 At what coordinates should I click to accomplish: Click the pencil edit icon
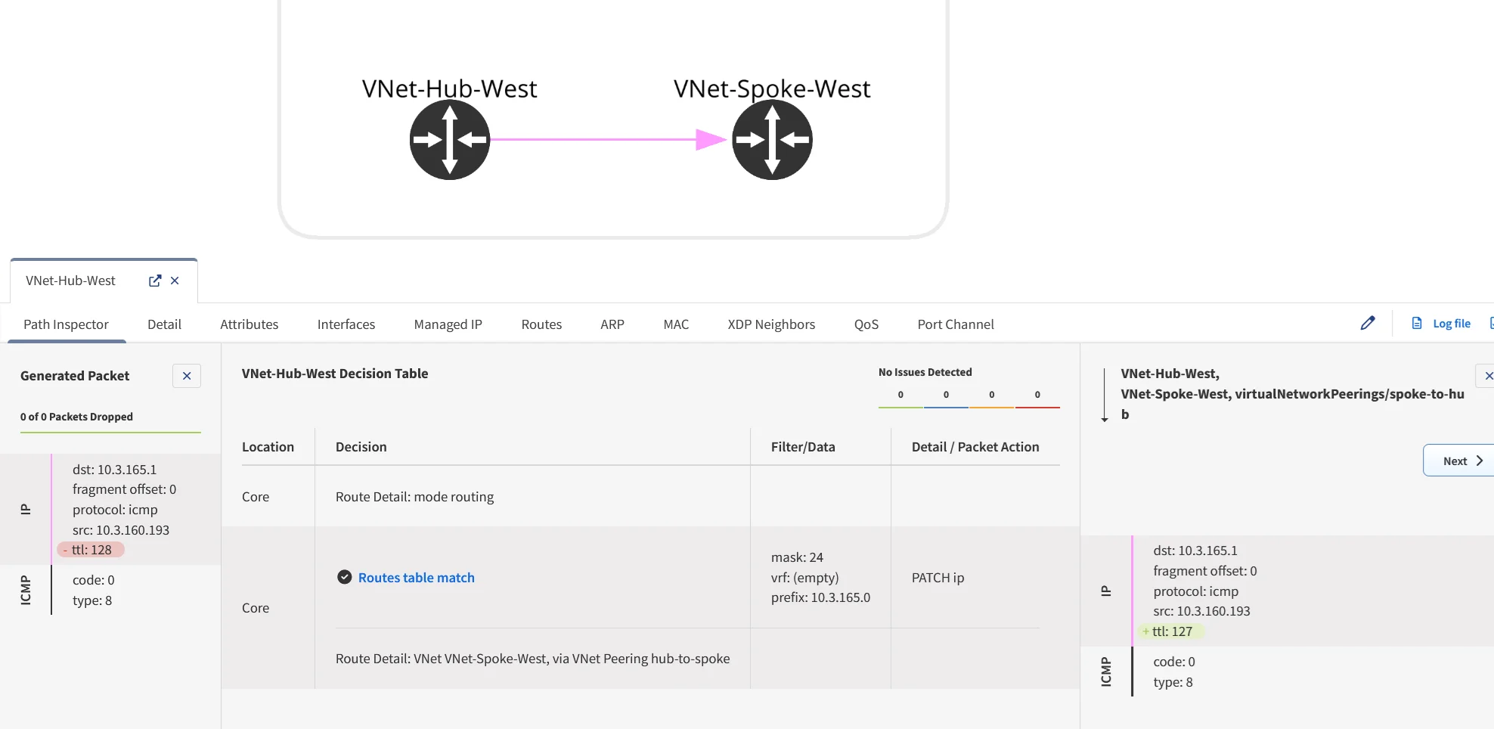point(1367,324)
